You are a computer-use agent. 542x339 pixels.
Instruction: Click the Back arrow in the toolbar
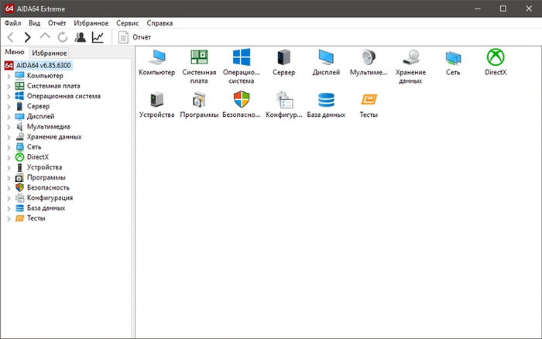[11, 37]
